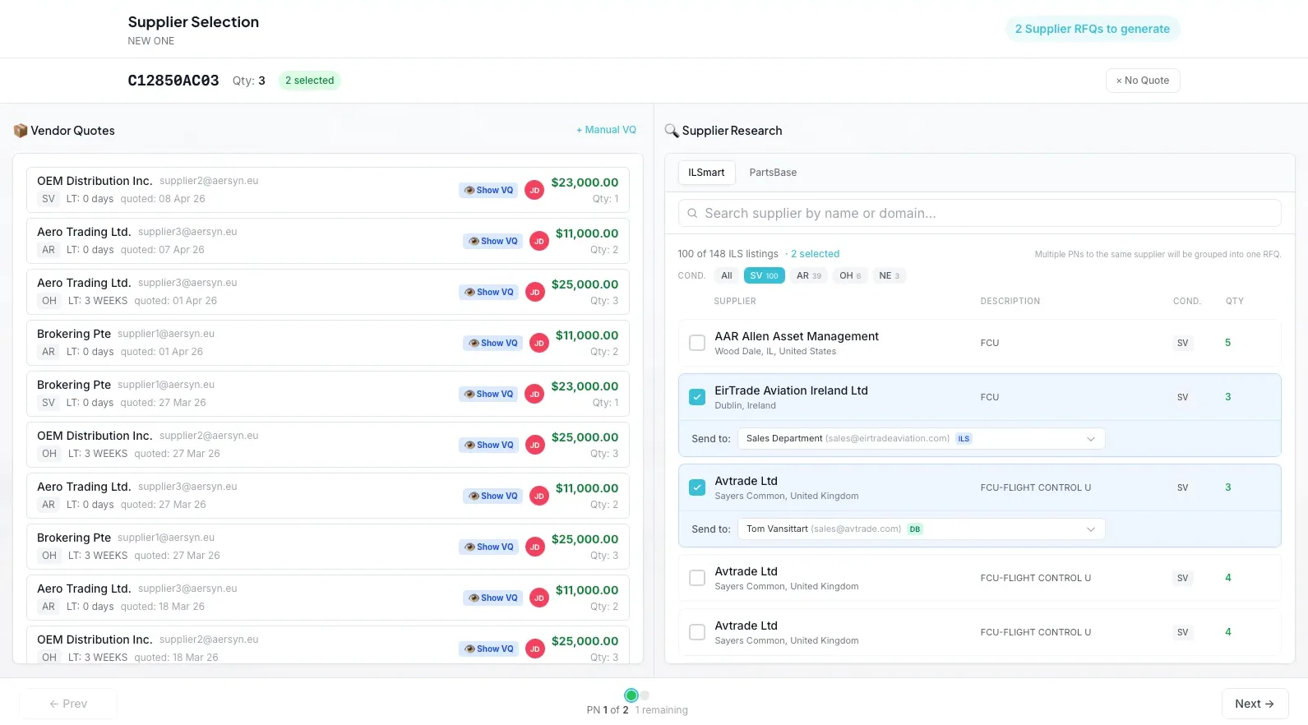Click the $23,000.00 price on OEM Distribution 08 Apr quote
This screenshot has height=725, width=1308.
coord(585,182)
